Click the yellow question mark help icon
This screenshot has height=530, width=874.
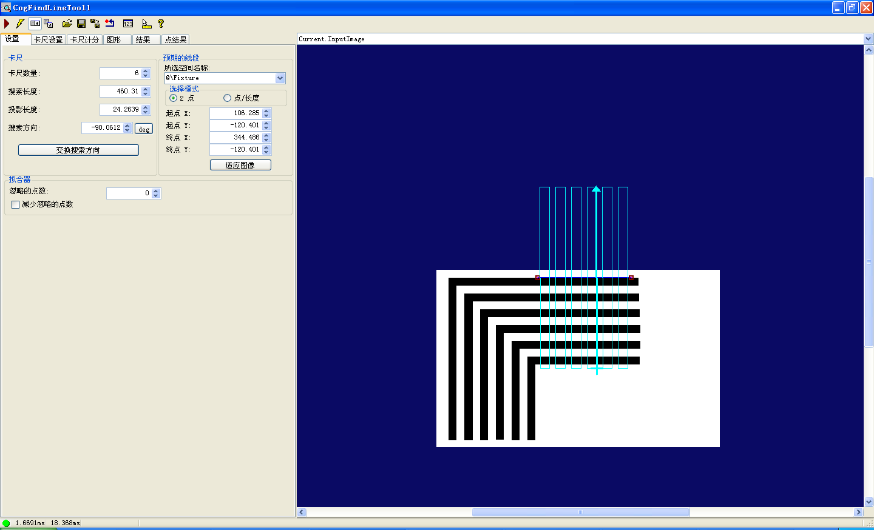coord(161,24)
